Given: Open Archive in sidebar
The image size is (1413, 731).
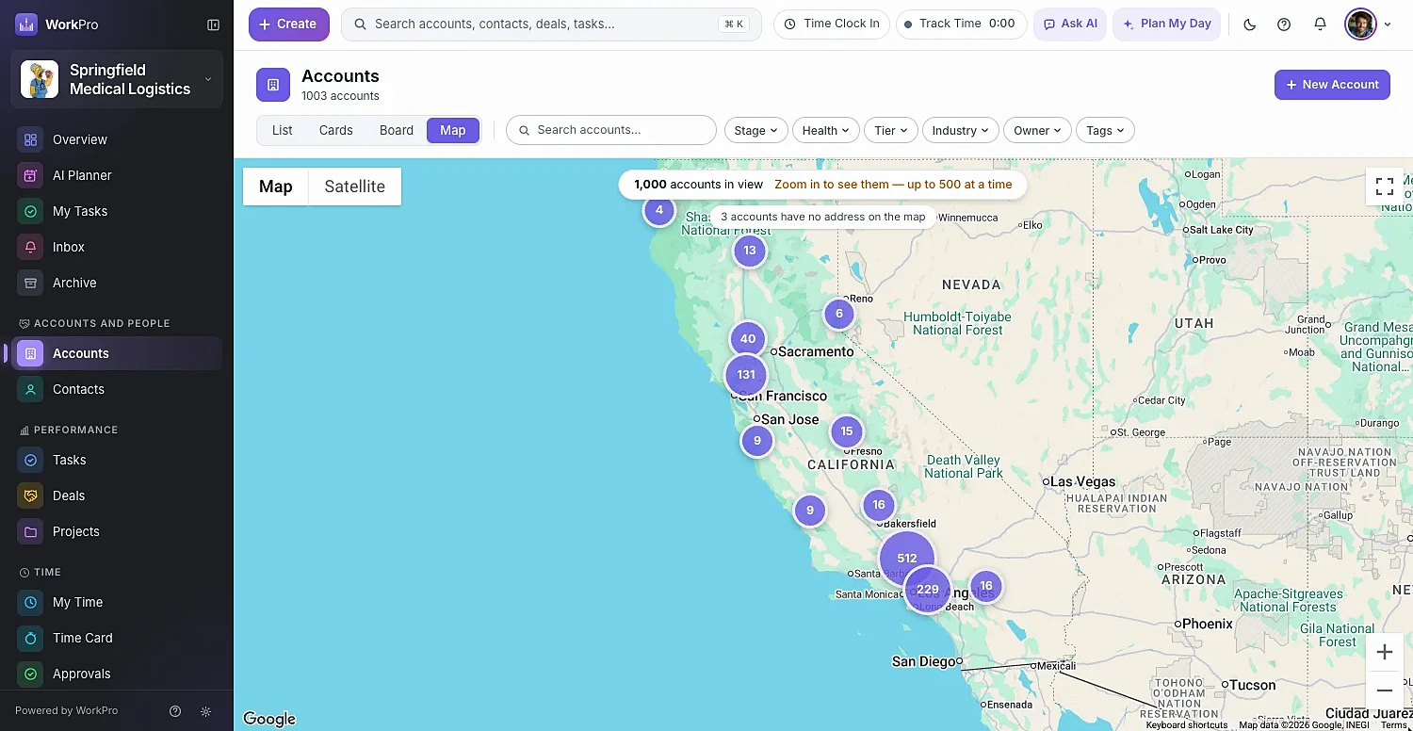Looking at the screenshot, I should 117,283.
